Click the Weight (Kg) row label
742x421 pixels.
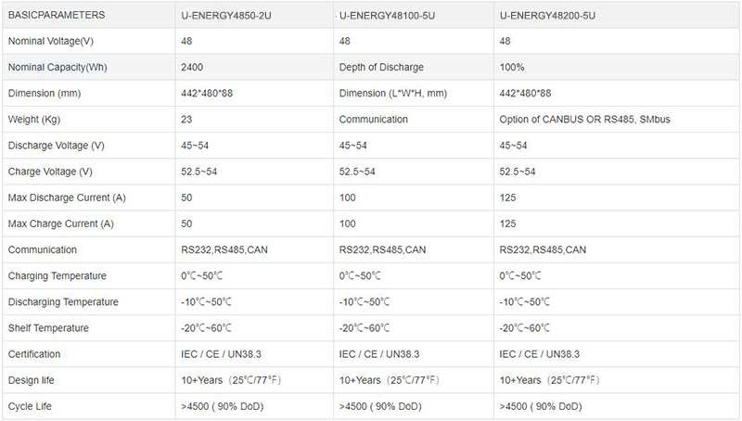(x=34, y=120)
